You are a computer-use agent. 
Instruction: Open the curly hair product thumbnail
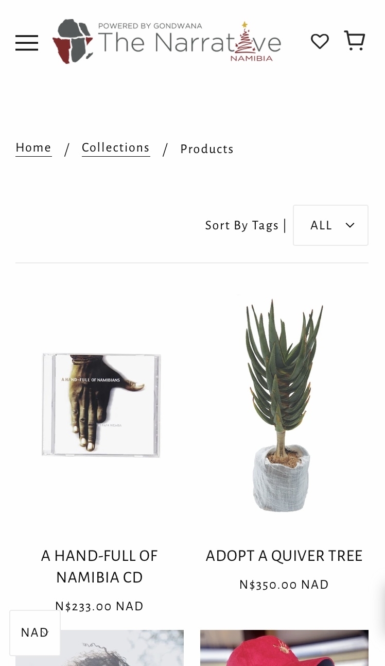tap(99, 648)
